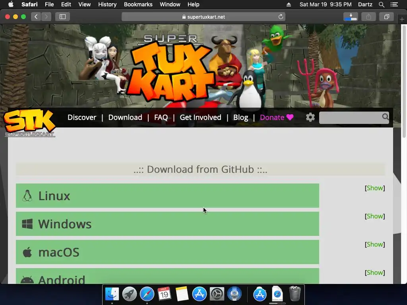The image size is (407, 305).
Task: Show all tabs overview
Action: (386, 17)
